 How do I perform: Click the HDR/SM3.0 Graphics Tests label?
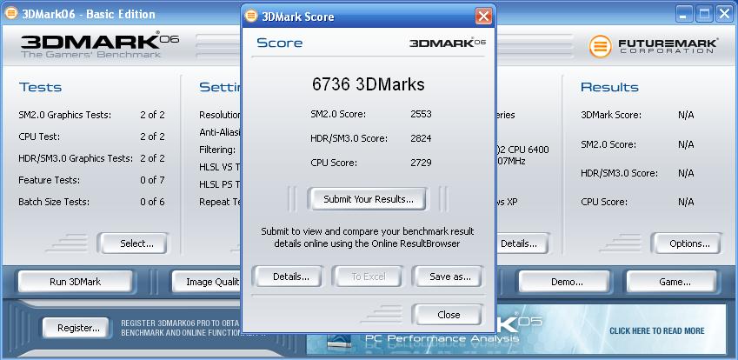click(x=76, y=158)
